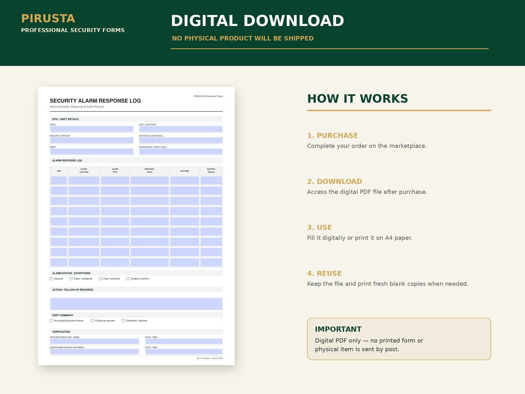The width and height of the screenshot is (525, 394).
Task: Click the HOW IT WORKS heading
Action: point(358,99)
